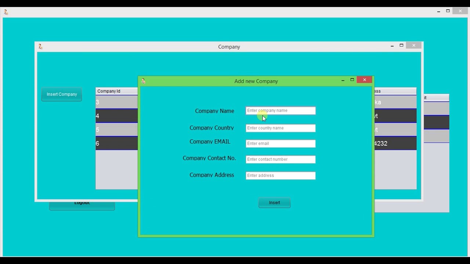
Task: Click the Company window title text
Action: [229, 47]
